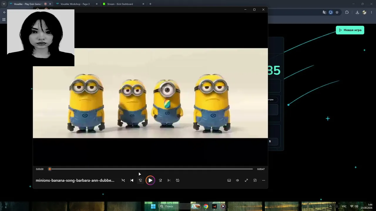Click the microphone icon in system tray
Viewport: 376px width, 211px height.
pos(337,206)
